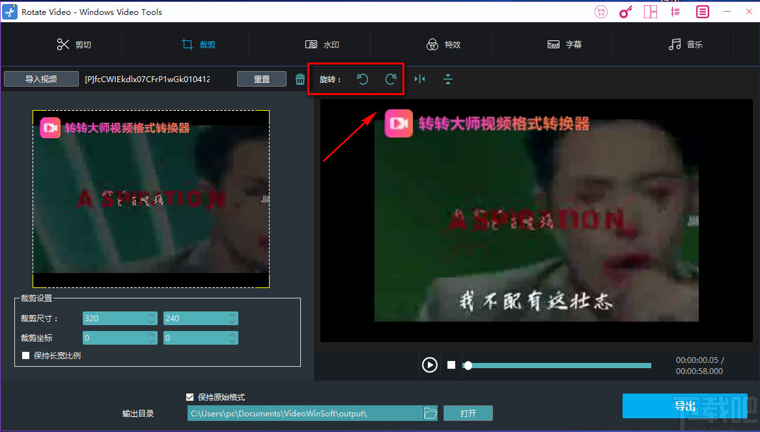This screenshot has width=760, height=432.
Task: Flip the video horizontally
Action: [419, 79]
